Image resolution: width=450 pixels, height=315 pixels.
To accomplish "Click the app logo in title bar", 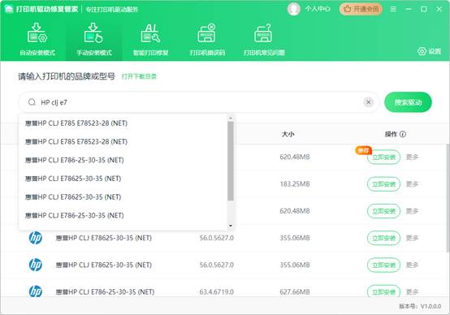I will pyautogui.click(x=9, y=9).
